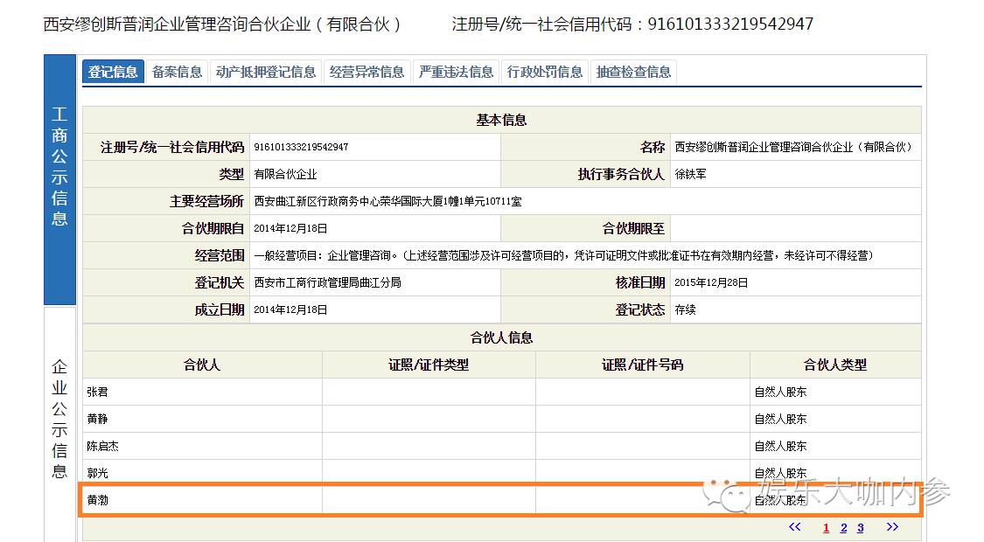Go to previous partner page («)
This screenshot has height=542, width=984.
pos(794,527)
